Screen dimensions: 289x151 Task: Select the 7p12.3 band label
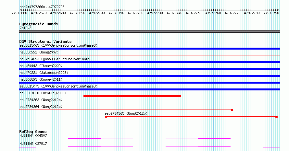(x=25, y=28)
